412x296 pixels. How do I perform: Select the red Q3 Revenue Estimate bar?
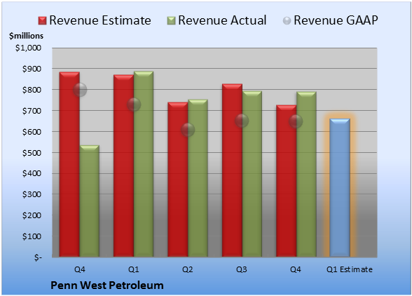click(233, 170)
